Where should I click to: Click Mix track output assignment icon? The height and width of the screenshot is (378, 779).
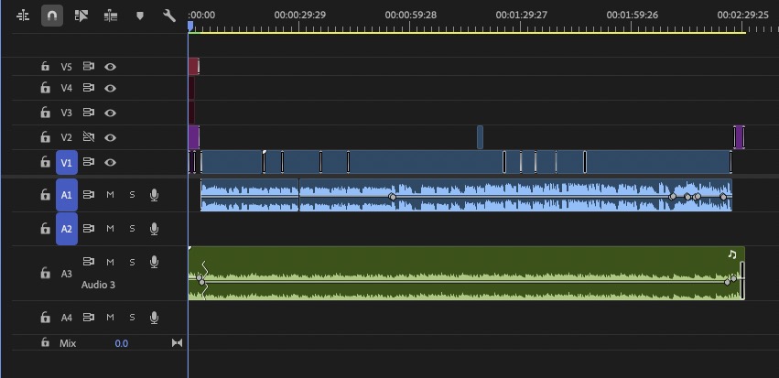tap(177, 342)
